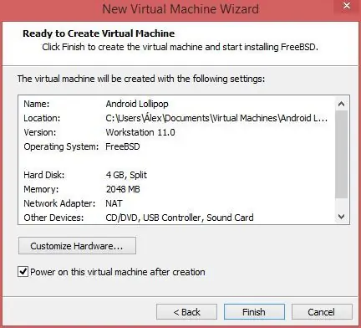Click the Hard Disk: label

[x=44, y=175]
